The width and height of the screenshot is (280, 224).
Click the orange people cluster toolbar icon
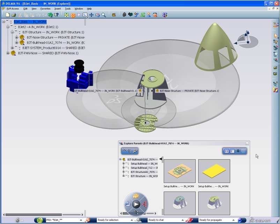(73, 15)
